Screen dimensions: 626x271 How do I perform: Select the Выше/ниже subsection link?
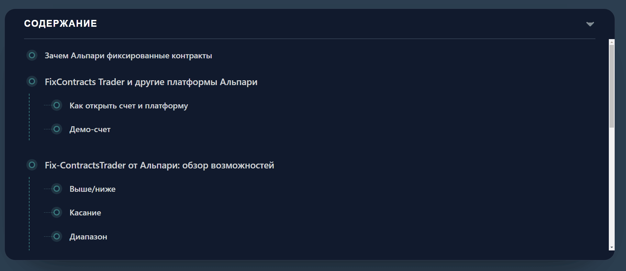[92, 189]
